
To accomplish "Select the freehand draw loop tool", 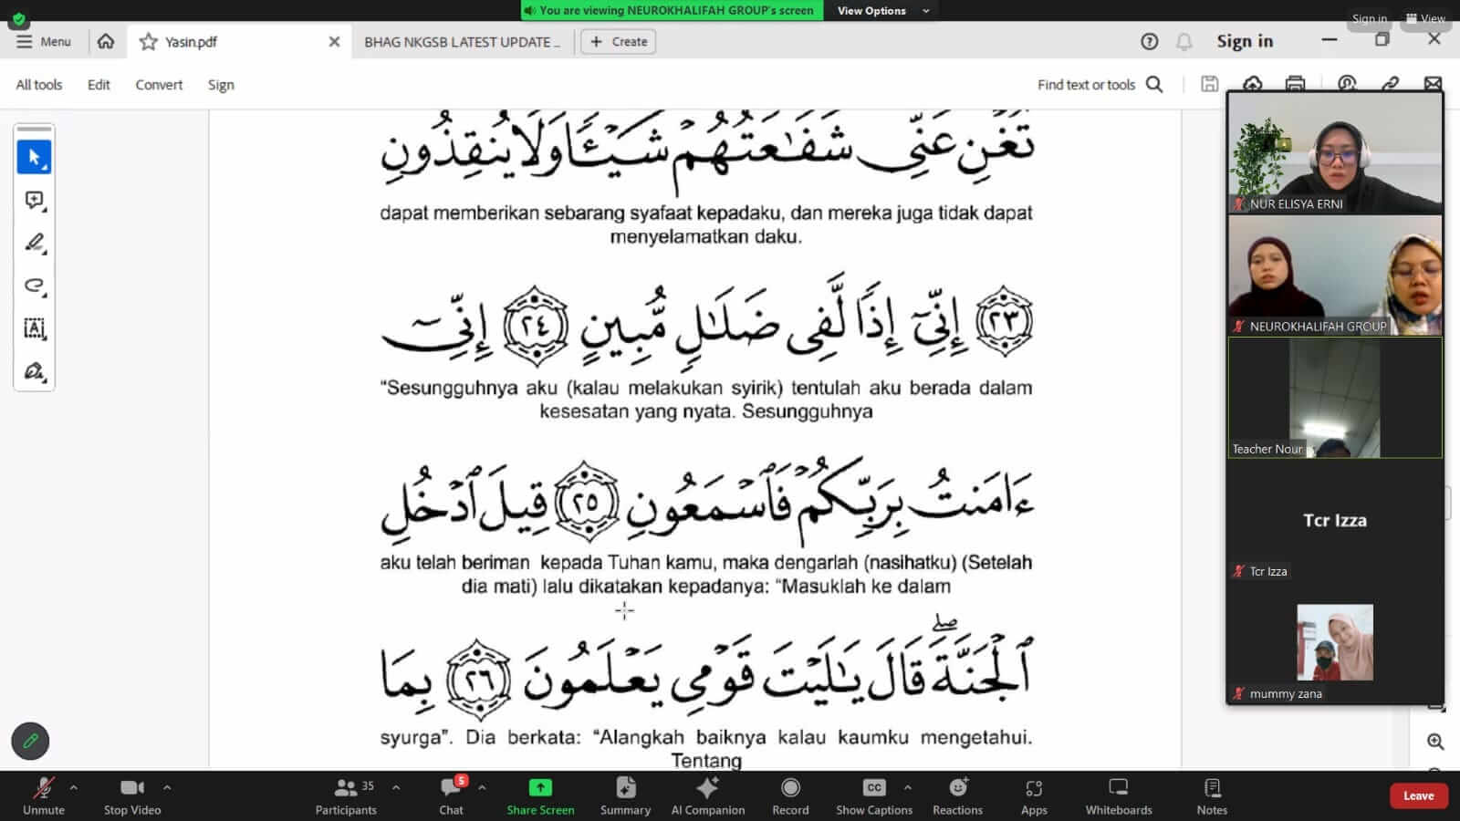I will point(34,286).
